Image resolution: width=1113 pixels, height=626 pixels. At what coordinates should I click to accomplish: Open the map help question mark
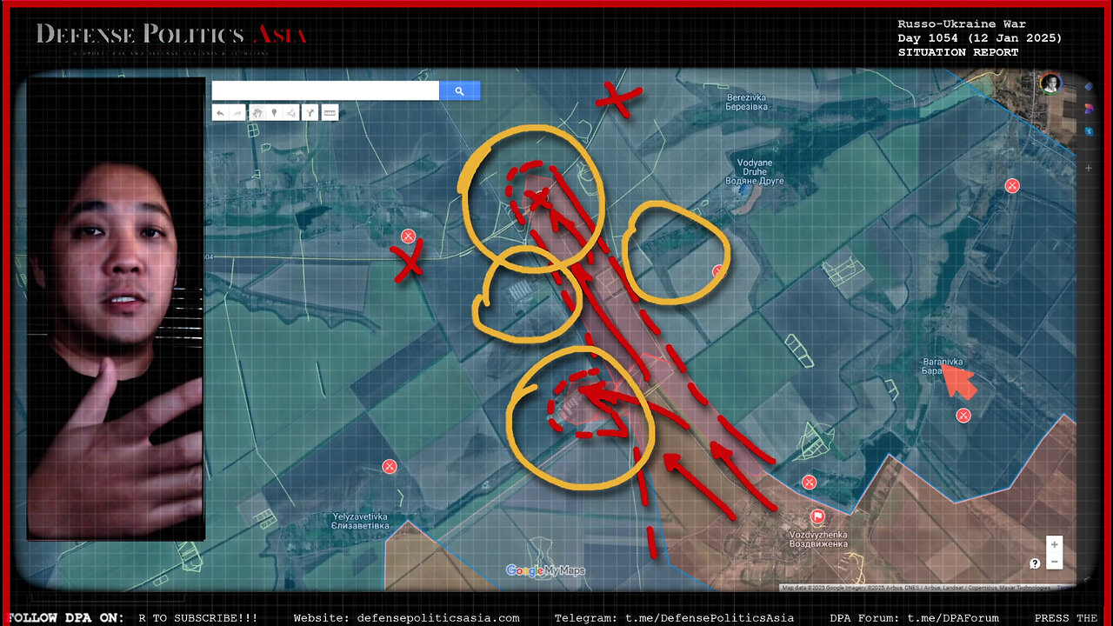(1035, 563)
